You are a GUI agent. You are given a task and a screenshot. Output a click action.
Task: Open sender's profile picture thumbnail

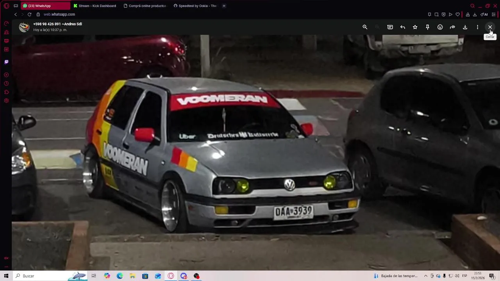24,27
